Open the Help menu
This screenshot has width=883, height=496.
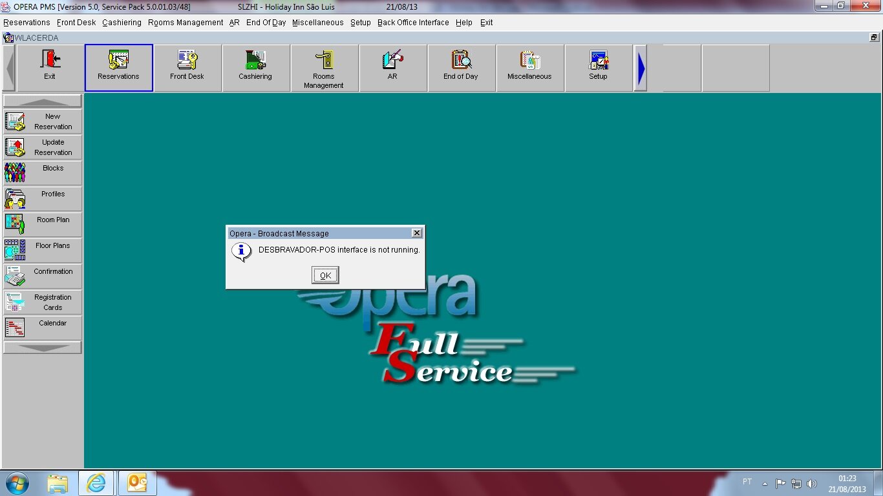[x=464, y=23]
